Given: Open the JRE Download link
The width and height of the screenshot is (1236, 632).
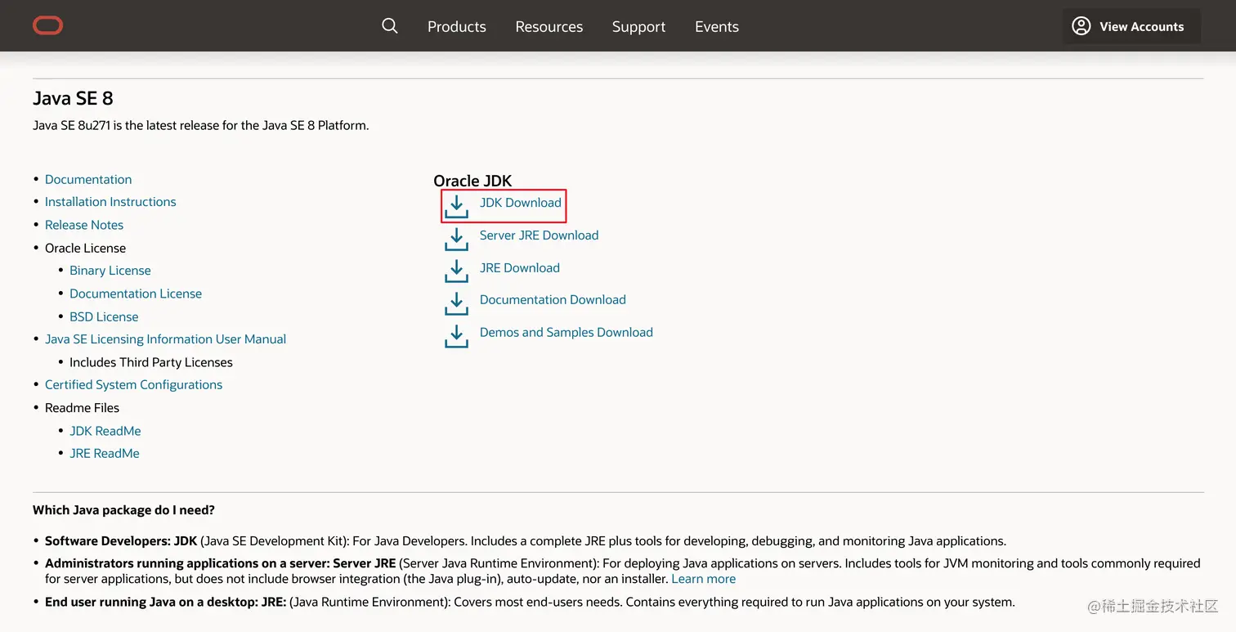Looking at the screenshot, I should pyautogui.click(x=520, y=267).
